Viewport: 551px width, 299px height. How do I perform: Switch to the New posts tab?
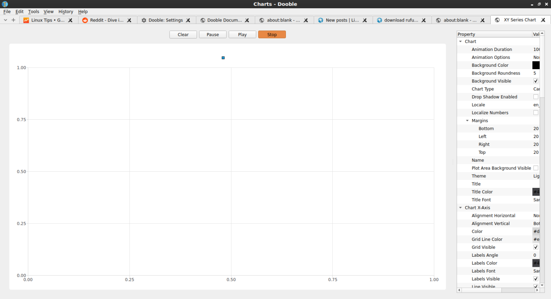click(x=341, y=20)
